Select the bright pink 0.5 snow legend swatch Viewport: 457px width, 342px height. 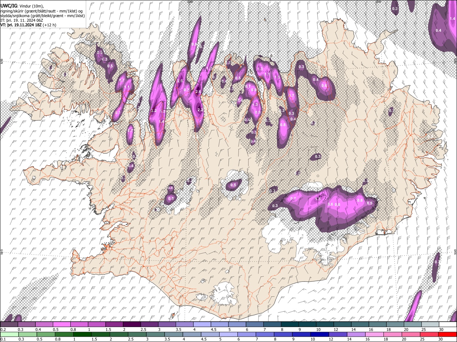click(x=61, y=325)
